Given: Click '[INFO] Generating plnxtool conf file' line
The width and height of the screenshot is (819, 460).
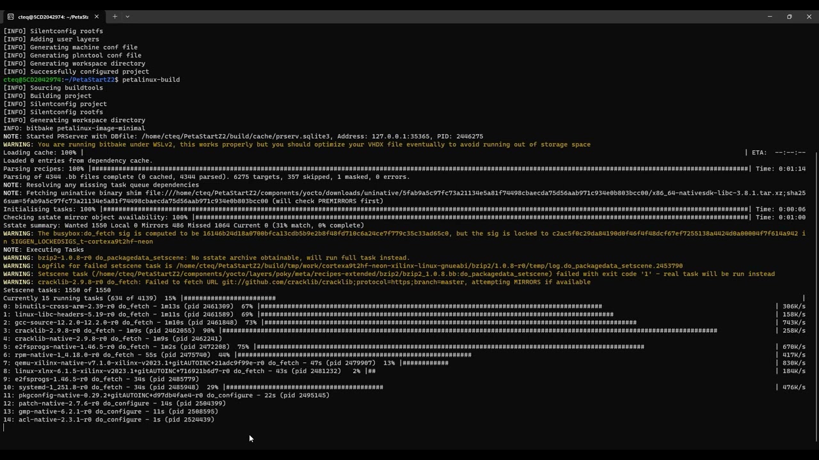Looking at the screenshot, I should [x=72, y=56].
